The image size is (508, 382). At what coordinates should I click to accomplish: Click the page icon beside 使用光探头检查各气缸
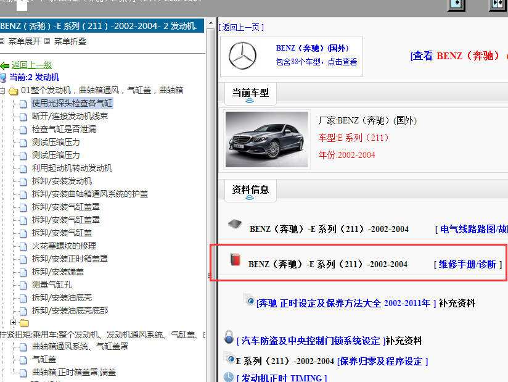point(23,104)
